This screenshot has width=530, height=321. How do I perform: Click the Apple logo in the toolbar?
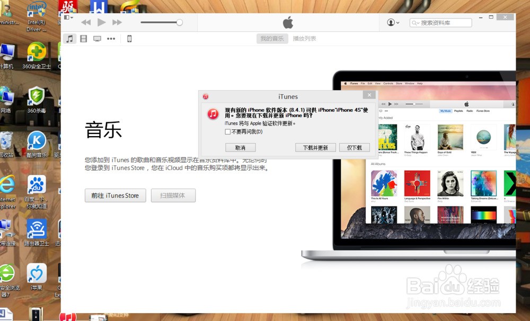click(287, 22)
